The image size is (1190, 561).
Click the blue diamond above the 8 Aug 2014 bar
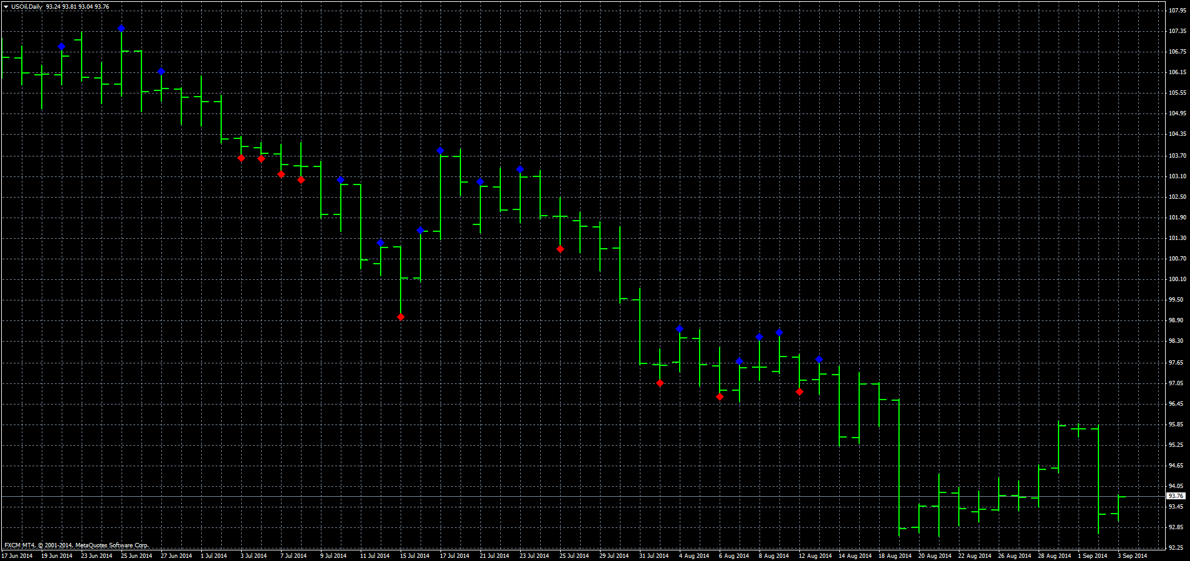tap(759, 337)
